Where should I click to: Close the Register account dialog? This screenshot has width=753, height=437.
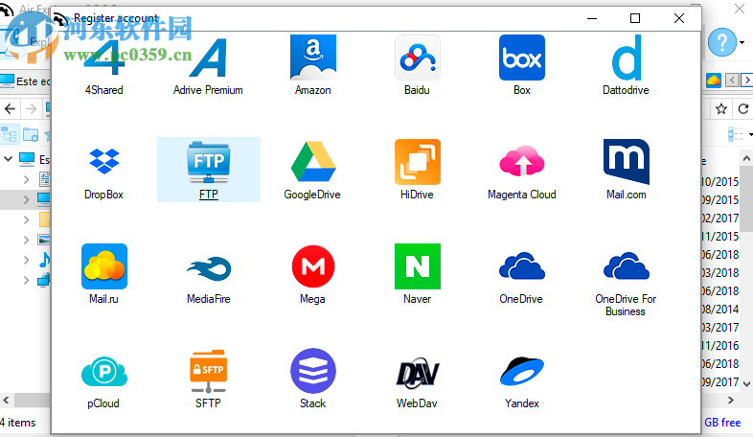(678, 18)
